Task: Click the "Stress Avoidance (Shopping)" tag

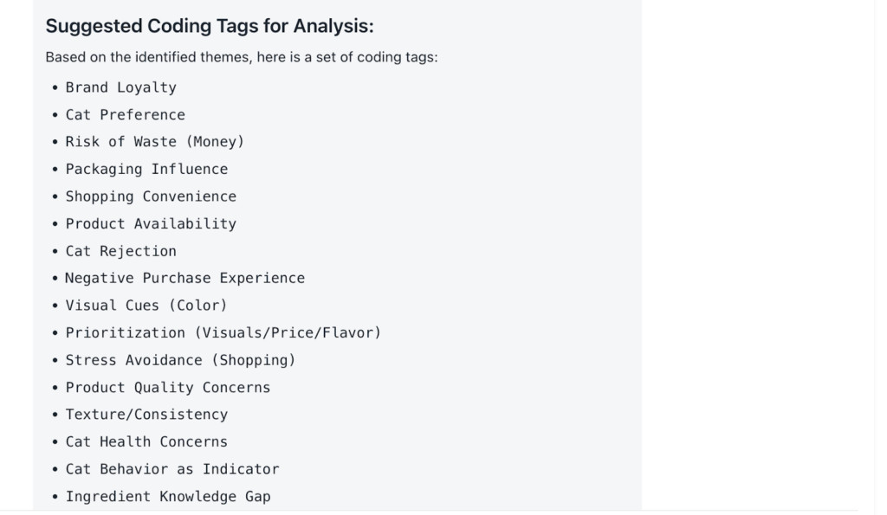Action: click(180, 360)
